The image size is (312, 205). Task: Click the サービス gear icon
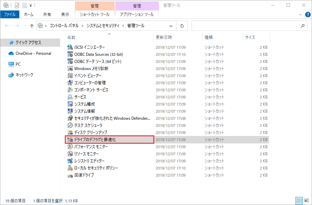[x=70, y=97]
